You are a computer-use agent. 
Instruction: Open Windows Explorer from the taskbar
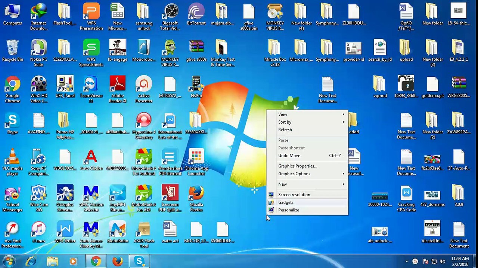(52, 261)
